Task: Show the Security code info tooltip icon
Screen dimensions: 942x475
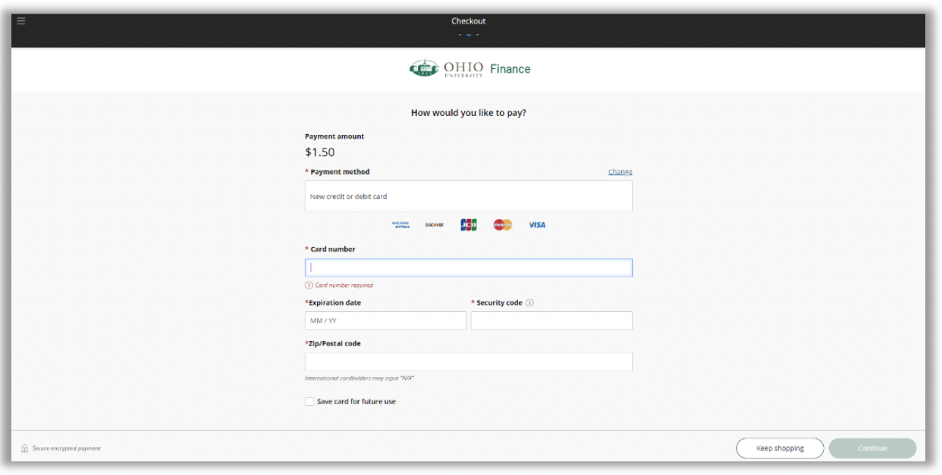Action: click(x=529, y=303)
